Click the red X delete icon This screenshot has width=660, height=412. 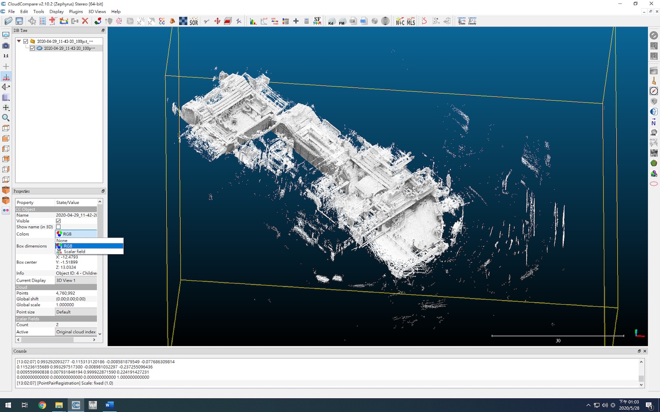click(85, 21)
